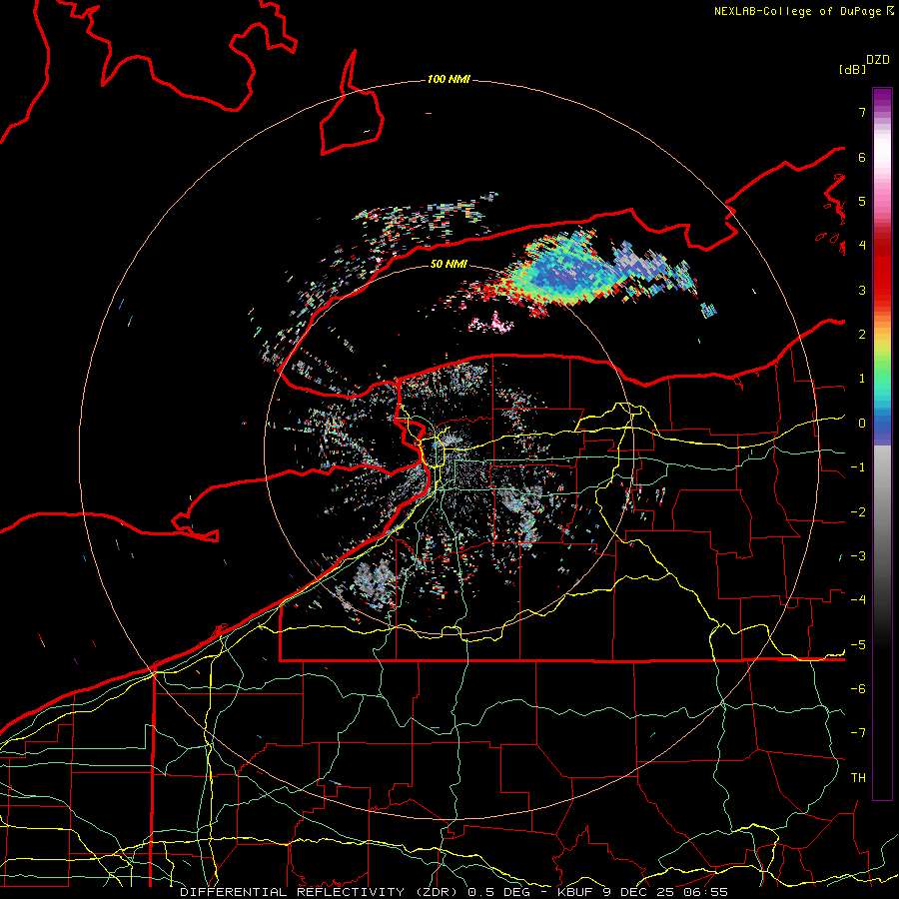The height and width of the screenshot is (899, 899).
Task: Click the 3 value on color scale
Action: tap(862, 290)
